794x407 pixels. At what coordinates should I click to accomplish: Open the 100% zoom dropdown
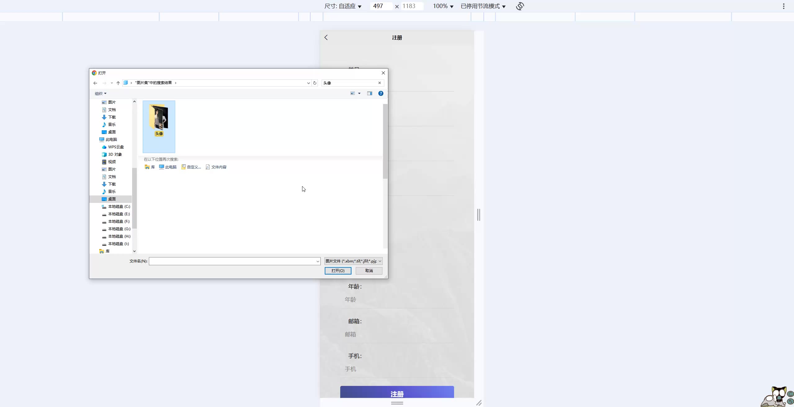point(443,6)
